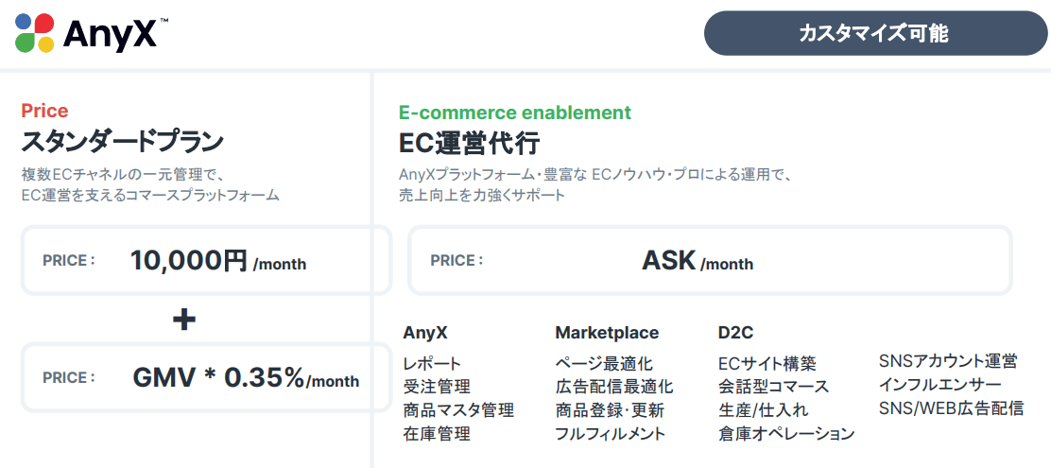Click the red Price heading

(44, 112)
